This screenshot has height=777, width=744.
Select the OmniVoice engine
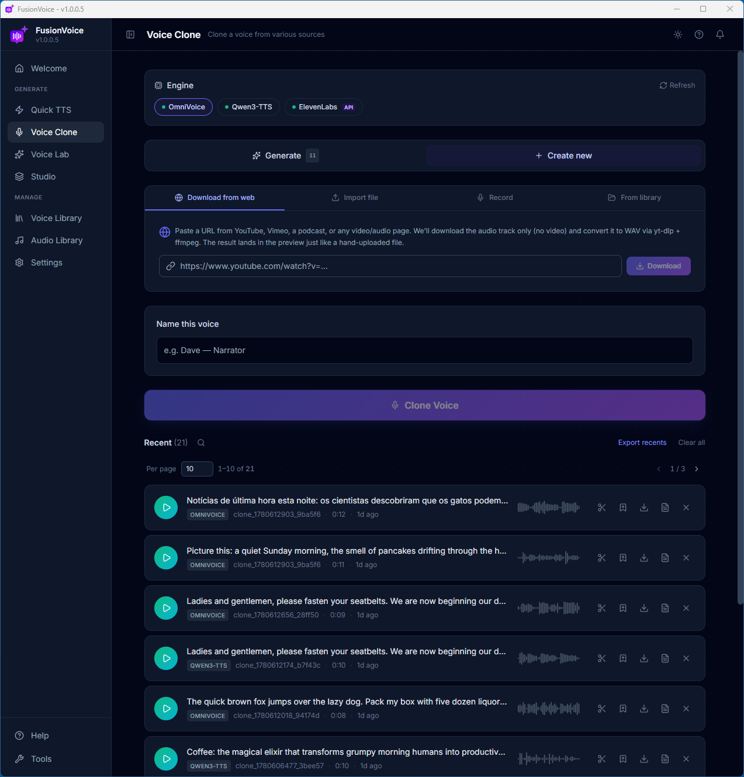pos(184,107)
